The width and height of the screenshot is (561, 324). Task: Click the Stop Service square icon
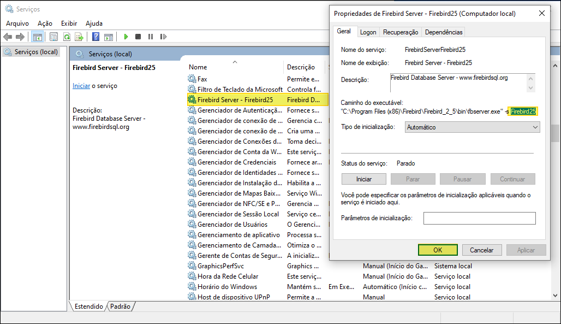point(138,37)
